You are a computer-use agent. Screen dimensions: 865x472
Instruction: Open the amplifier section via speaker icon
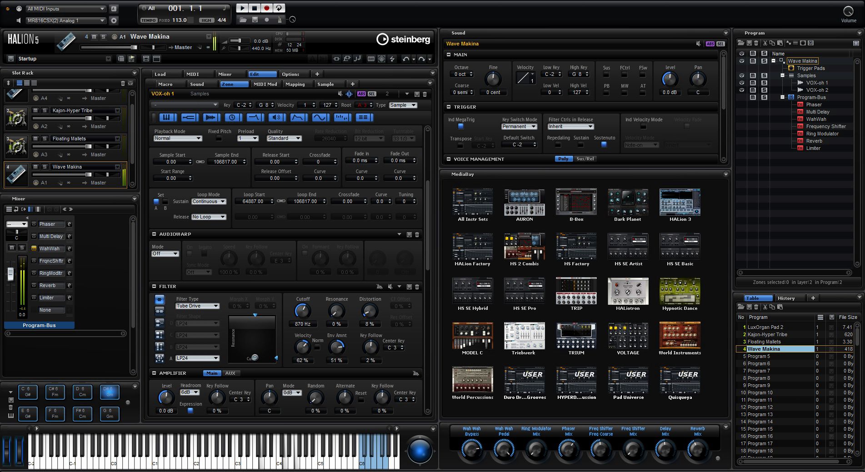coord(276,117)
